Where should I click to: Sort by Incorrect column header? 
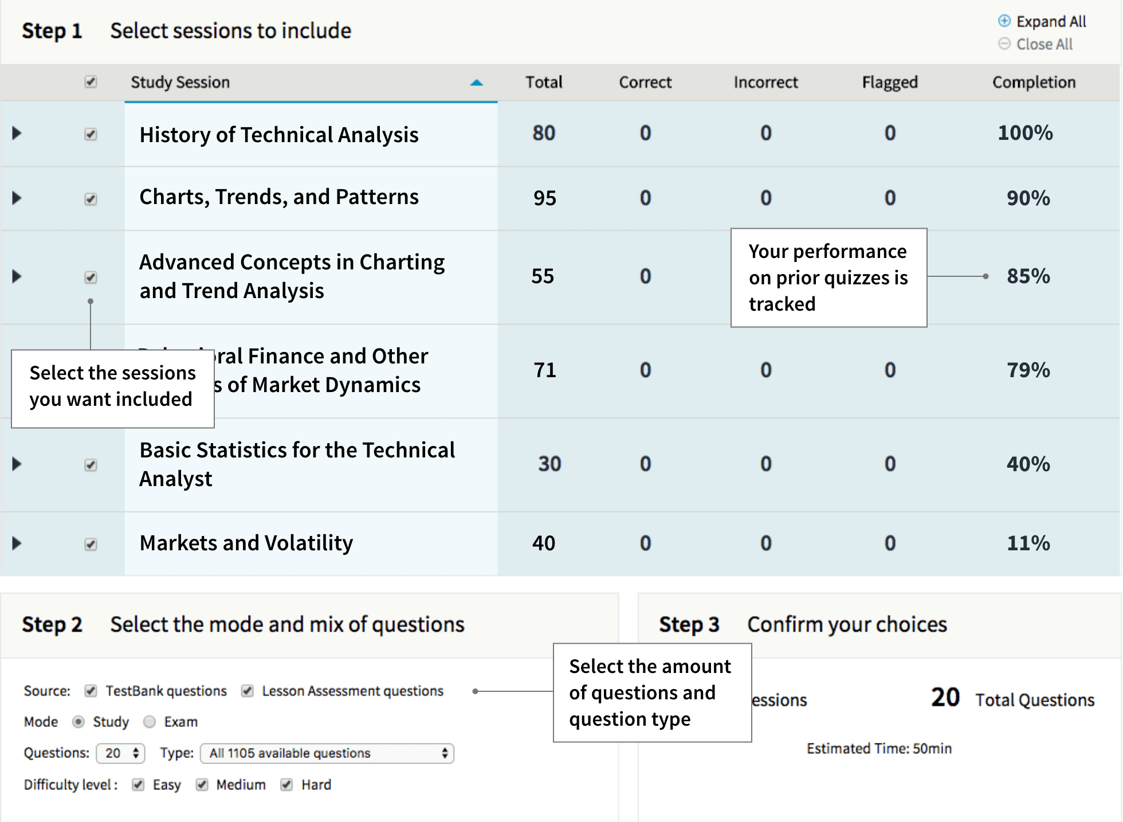click(765, 83)
